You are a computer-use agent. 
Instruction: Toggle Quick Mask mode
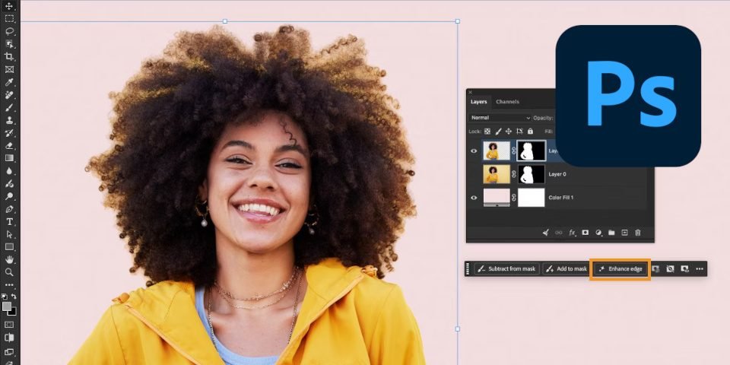tap(9, 325)
